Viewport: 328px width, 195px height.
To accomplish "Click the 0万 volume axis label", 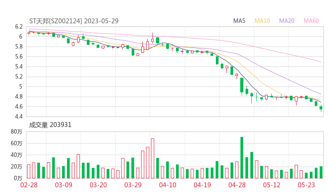I will pyautogui.click(x=18, y=178).
